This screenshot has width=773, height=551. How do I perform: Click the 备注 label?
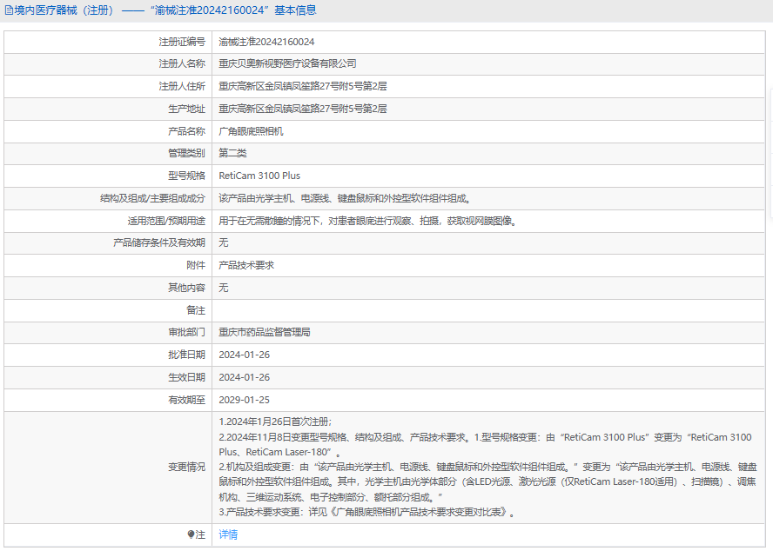click(x=196, y=311)
